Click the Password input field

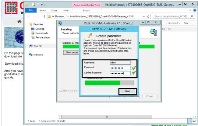120,68
